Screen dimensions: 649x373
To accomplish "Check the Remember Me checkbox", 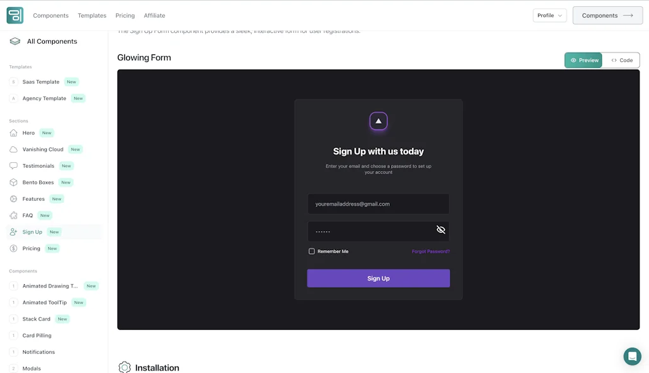I will tap(312, 251).
